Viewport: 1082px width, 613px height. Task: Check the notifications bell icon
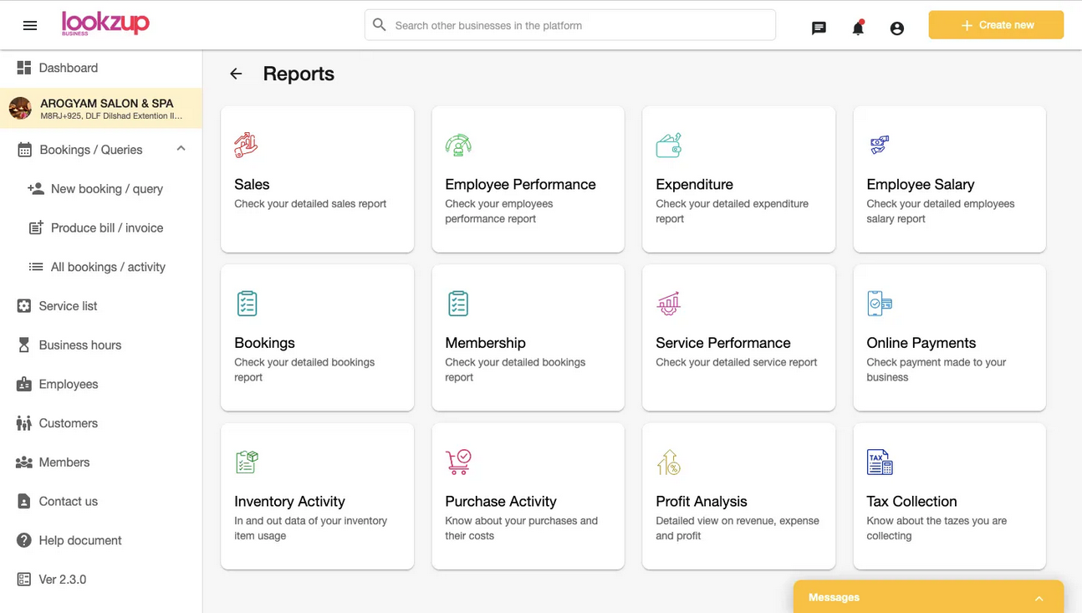[x=858, y=28]
